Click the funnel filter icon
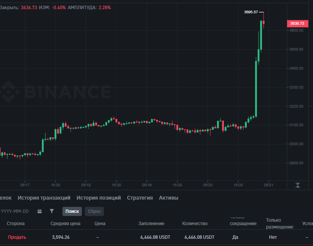This screenshot has width=313, height=246. 52,211
